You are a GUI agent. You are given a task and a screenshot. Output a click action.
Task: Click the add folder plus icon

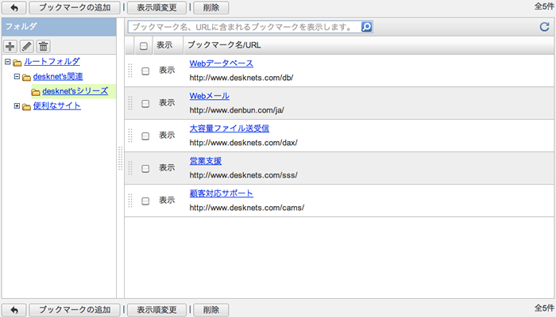10,46
